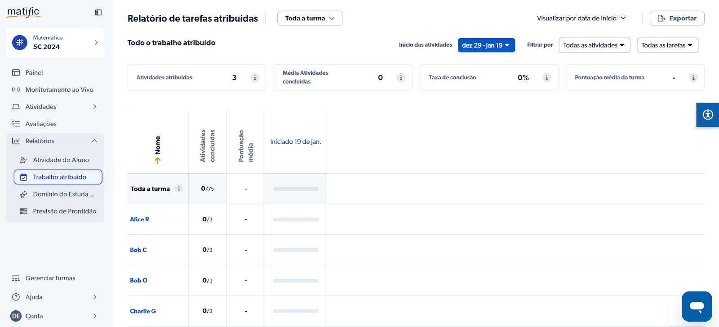Go to Monitoramento ao Vivo

[59, 90]
